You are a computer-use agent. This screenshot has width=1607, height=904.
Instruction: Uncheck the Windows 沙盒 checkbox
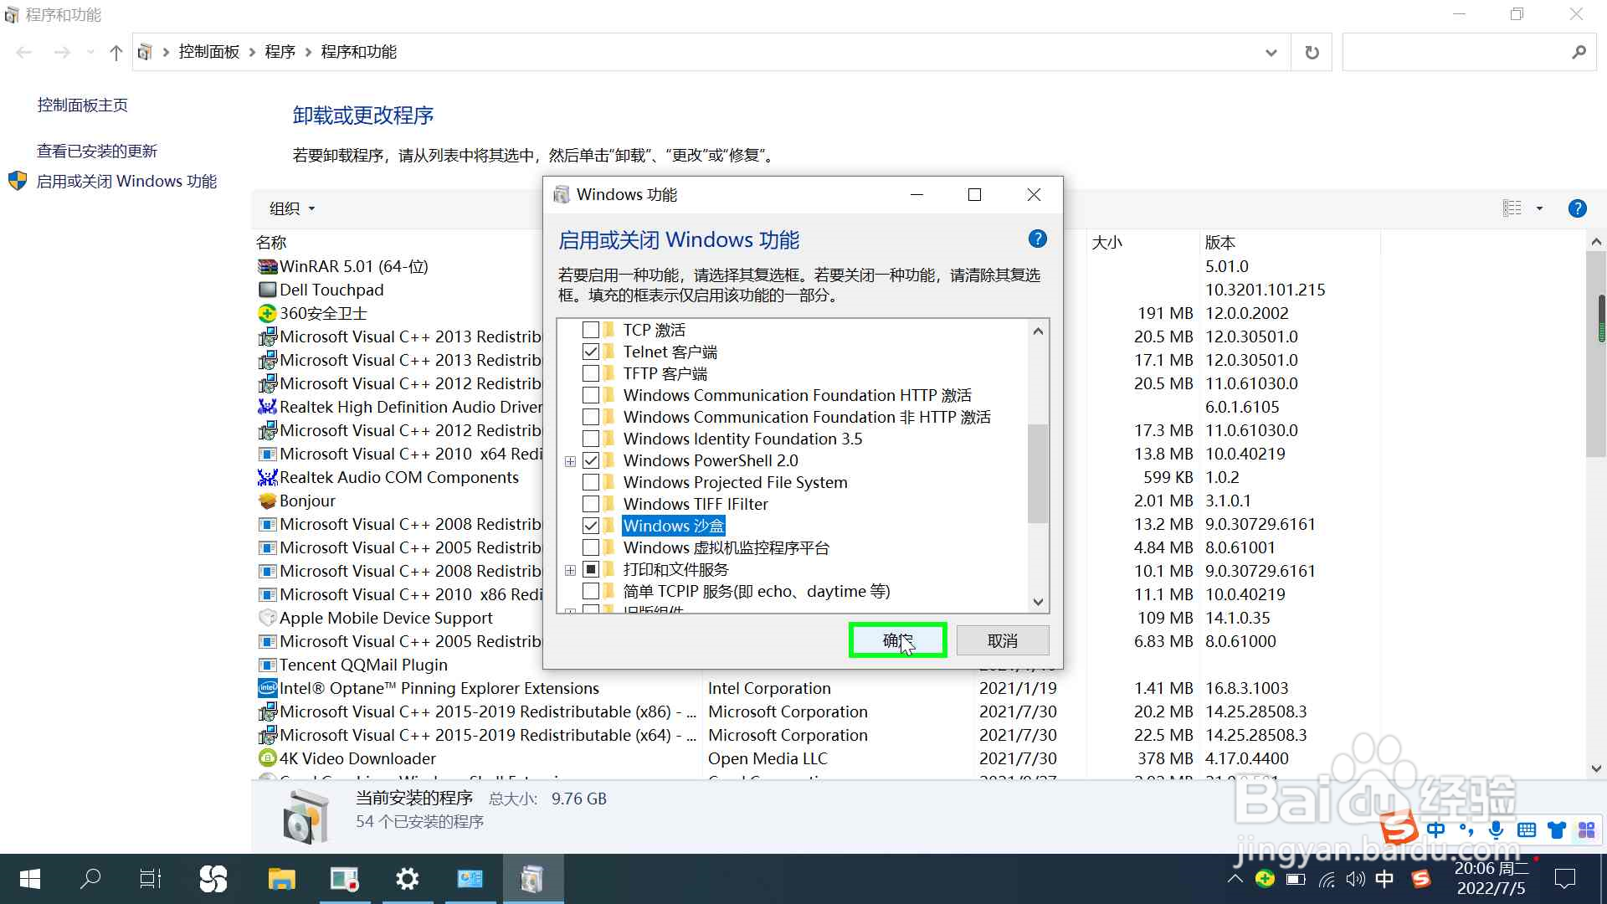pos(591,526)
